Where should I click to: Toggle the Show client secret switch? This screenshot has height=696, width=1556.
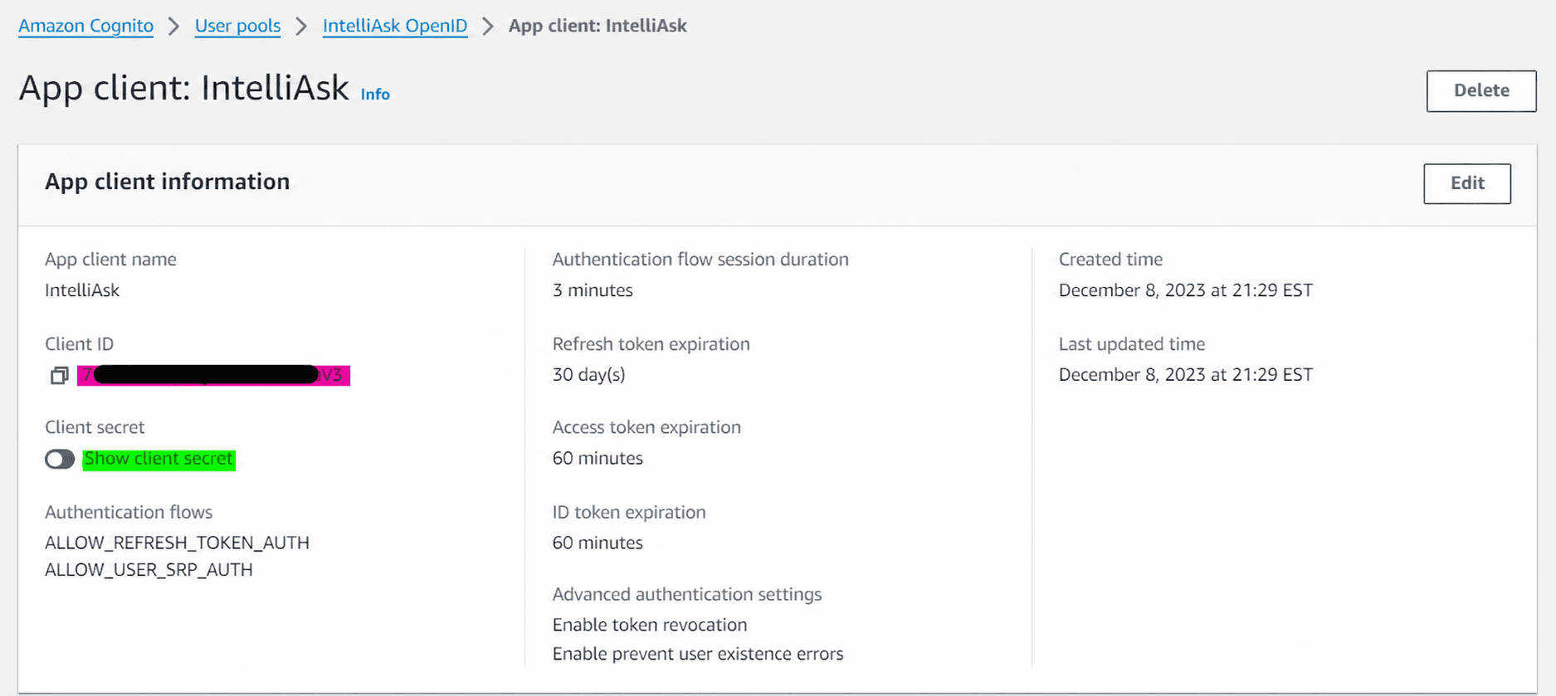tap(60, 459)
